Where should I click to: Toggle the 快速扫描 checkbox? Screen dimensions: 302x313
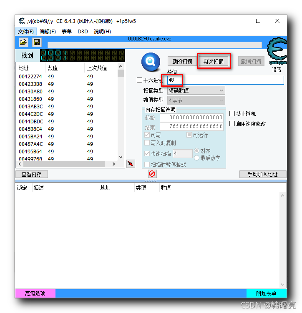pyautogui.click(x=147, y=153)
